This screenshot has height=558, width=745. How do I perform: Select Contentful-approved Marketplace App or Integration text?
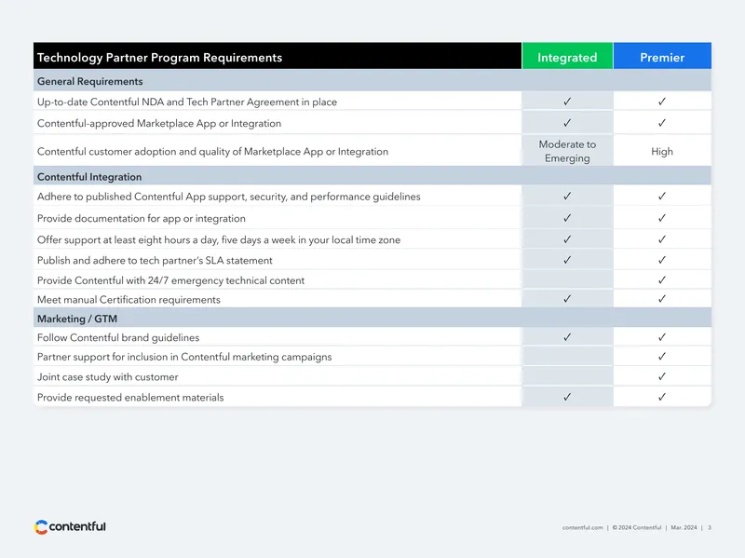coord(159,123)
